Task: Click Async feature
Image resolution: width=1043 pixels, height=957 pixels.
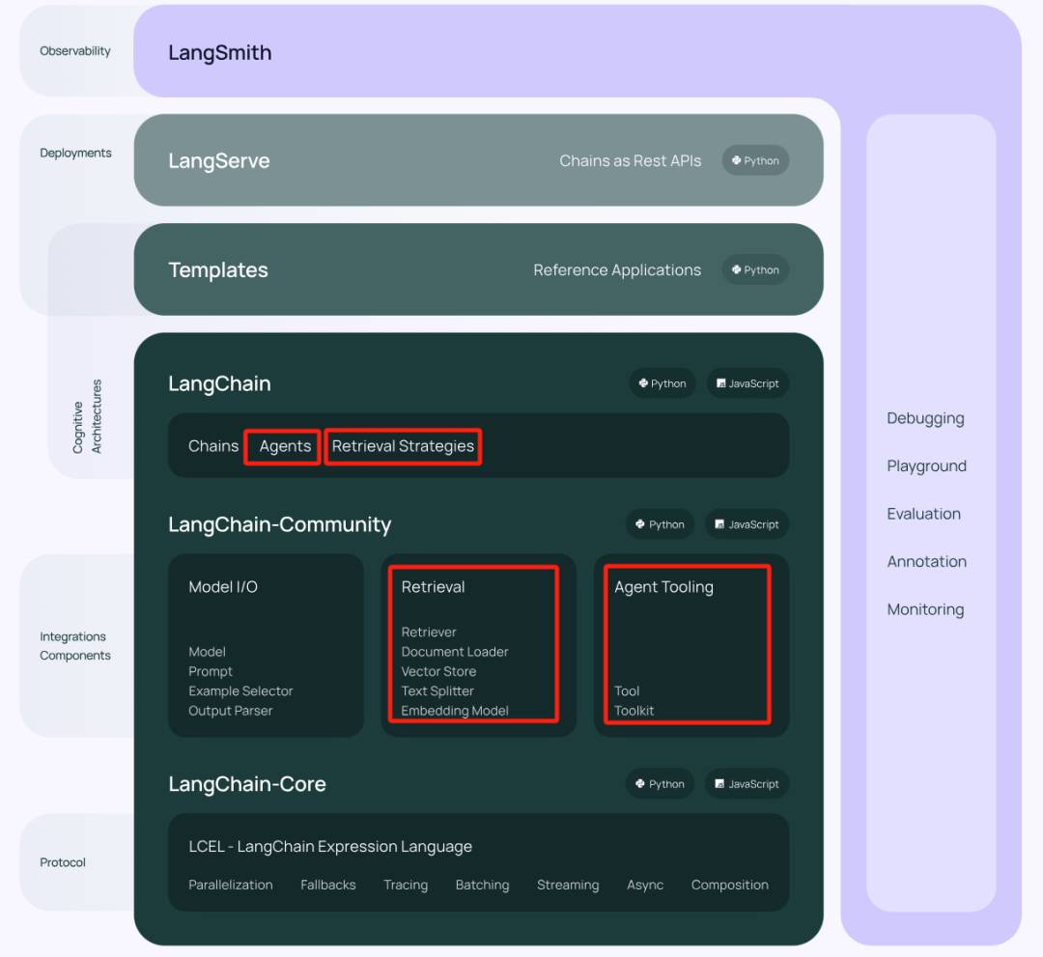Action: coord(644,885)
